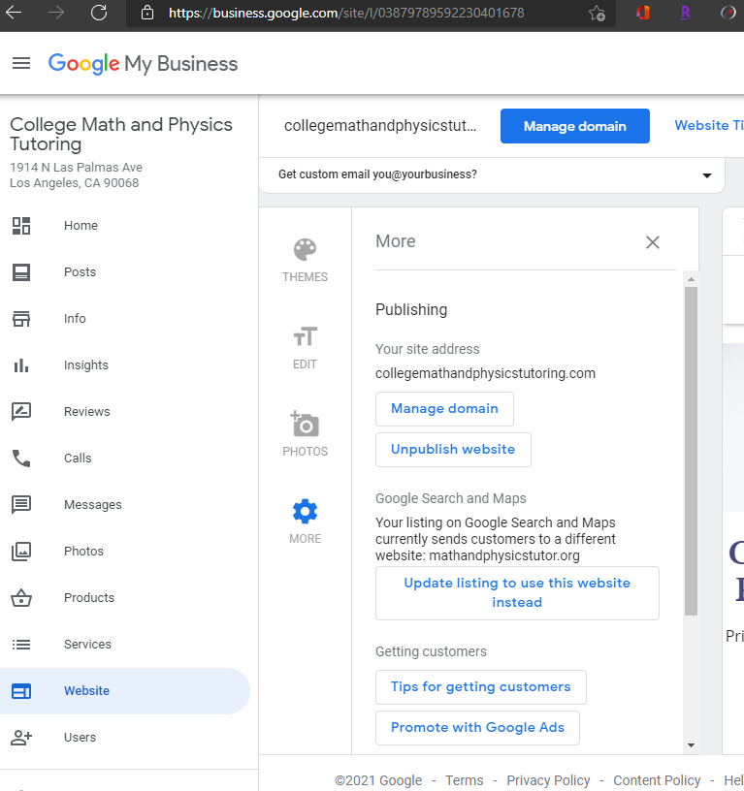Click the browser forward arrow
The height and width of the screenshot is (791, 744).
56,12
